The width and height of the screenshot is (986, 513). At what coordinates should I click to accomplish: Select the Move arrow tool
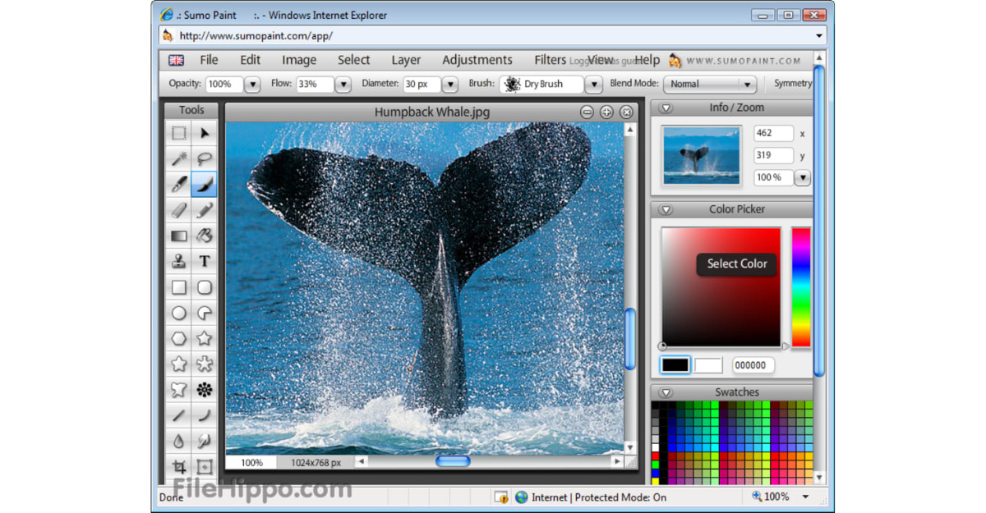[205, 133]
